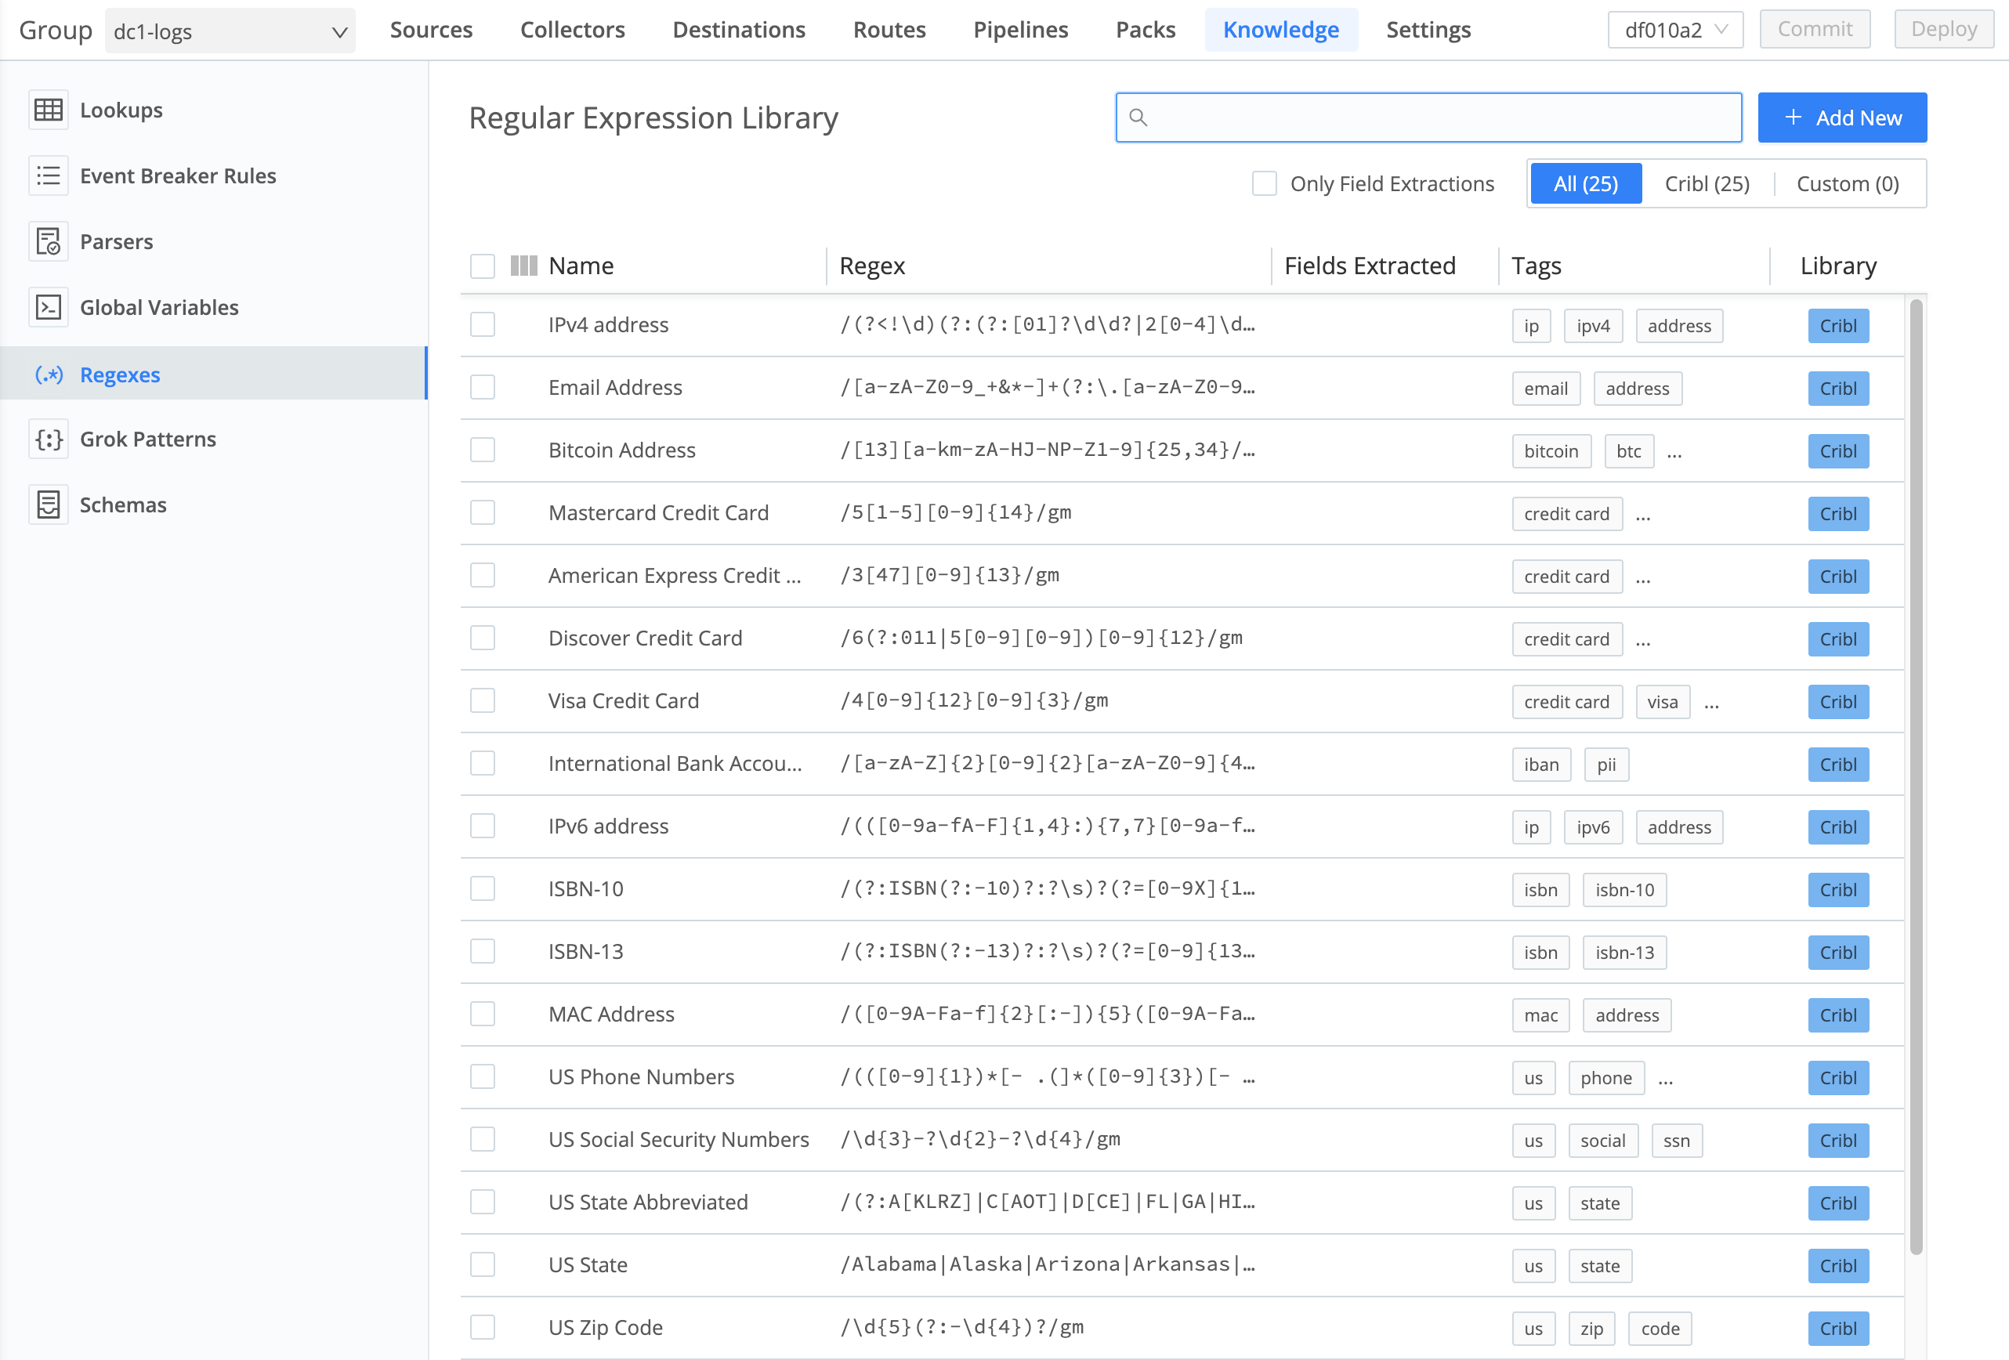Open the Sources tab
The height and width of the screenshot is (1360, 2009).
click(x=432, y=31)
